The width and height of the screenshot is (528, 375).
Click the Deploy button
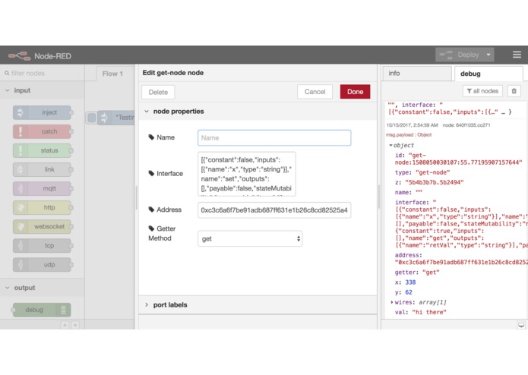pos(460,55)
